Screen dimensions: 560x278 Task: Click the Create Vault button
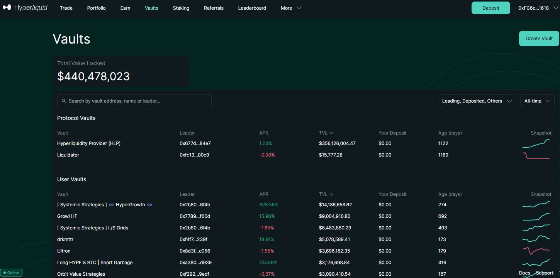[x=539, y=39]
